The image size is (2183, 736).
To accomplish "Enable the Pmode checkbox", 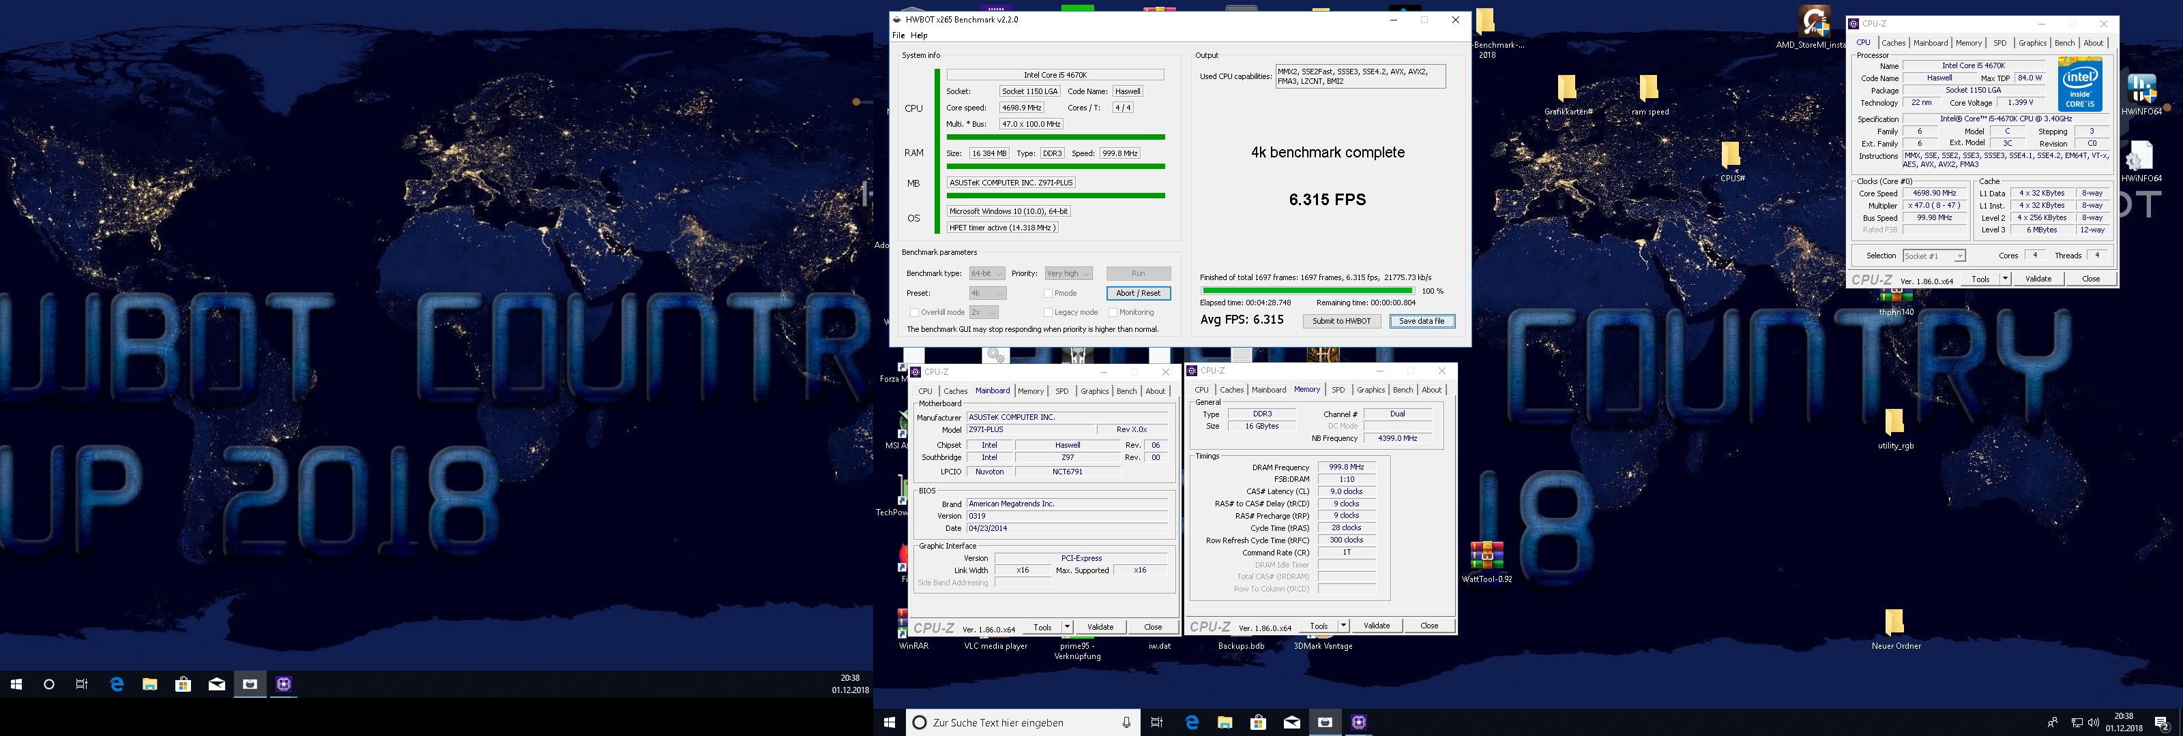I will click(x=1049, y=294).
